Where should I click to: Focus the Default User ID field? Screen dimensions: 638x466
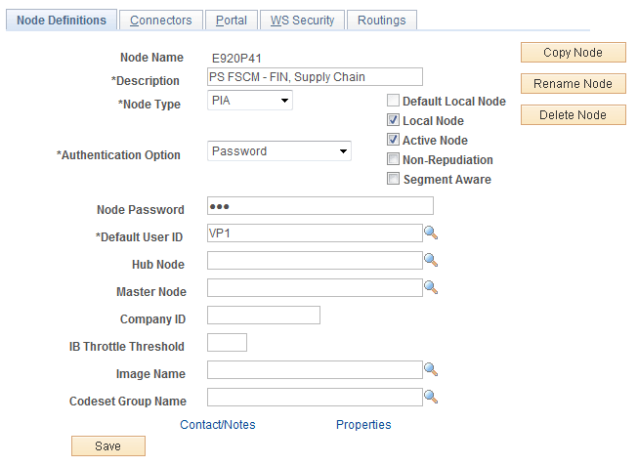pyautogui.click(x=315, y=233)
